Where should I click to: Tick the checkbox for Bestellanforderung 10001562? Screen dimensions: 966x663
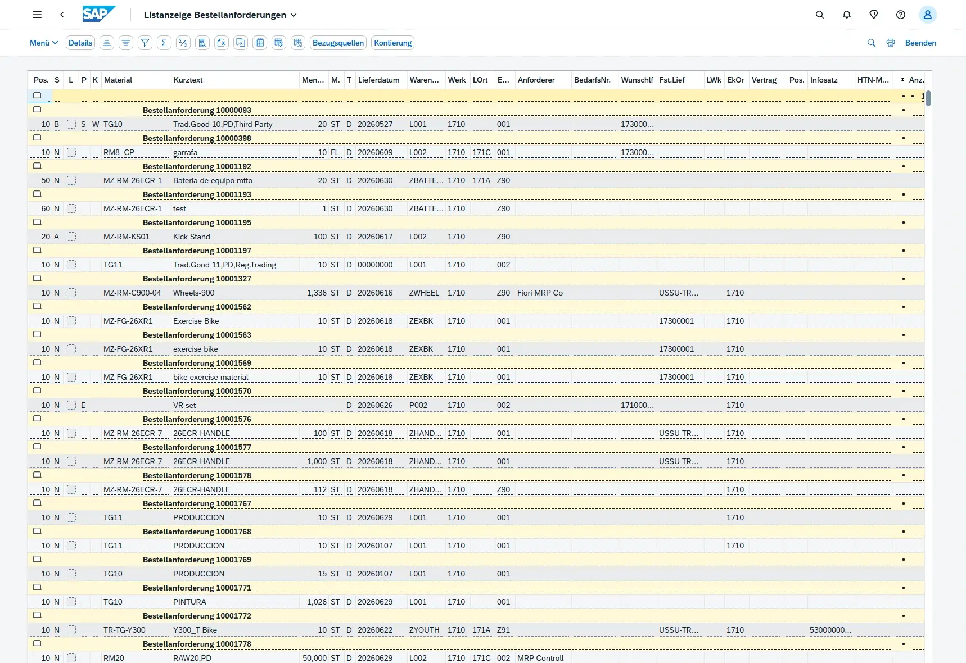point(37,306)
